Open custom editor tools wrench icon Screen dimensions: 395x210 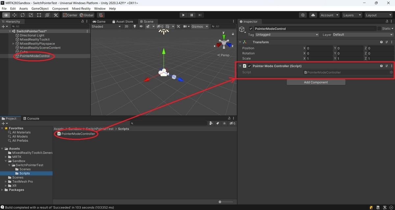point(56,15)
